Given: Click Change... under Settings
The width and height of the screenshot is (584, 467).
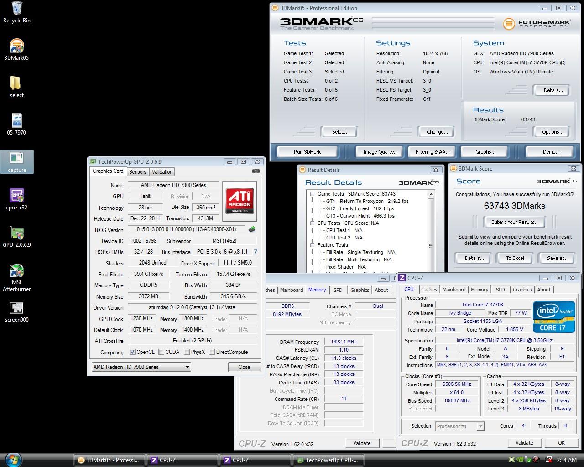Looking at the screenshot, I should pyautogui.click(x=437, y=132).
